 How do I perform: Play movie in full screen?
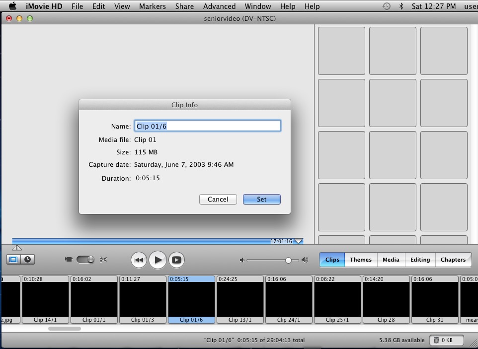[176, 260]
